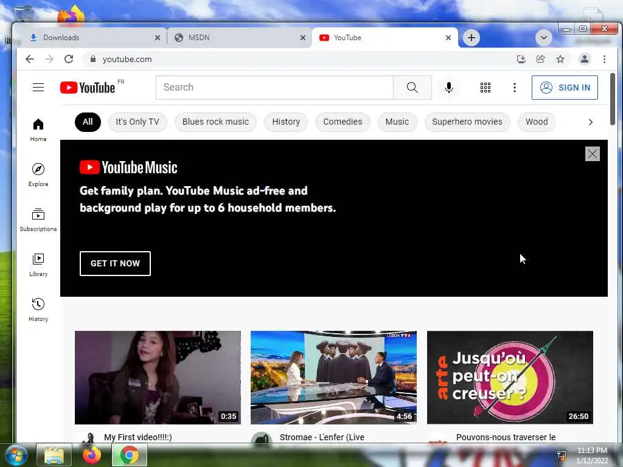Select the Wood chip
The image size is (623, 467).
pyautogui.click(x=537, y=122)
